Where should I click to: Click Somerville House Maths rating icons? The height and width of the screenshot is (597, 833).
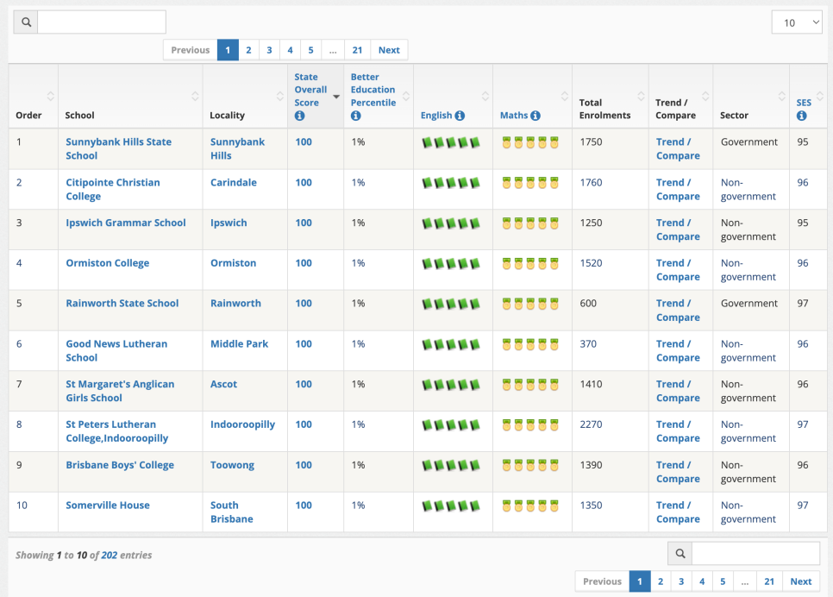click(530, 506)
